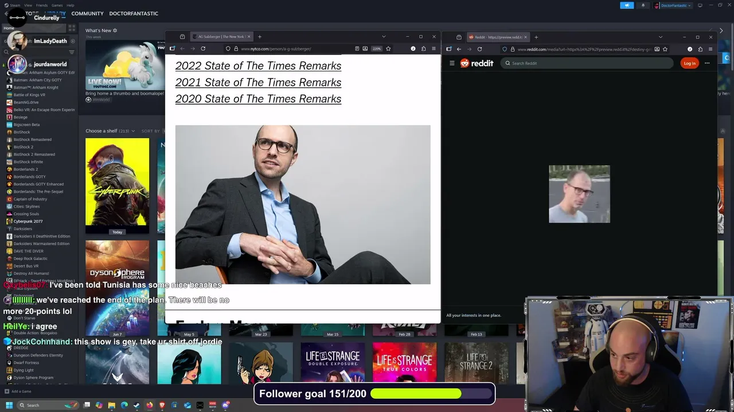This screenshot has height=412, width=734.
Task: Select BioShock Infinite in library list
Action: (x=28, y=162)
